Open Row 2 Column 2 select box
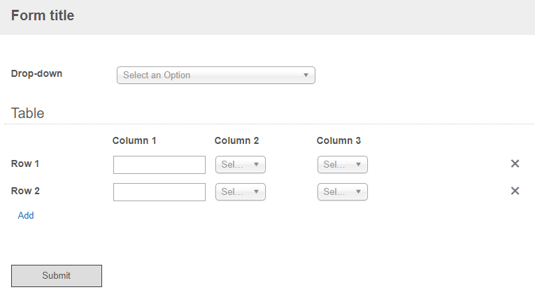 tap(240, 192)
